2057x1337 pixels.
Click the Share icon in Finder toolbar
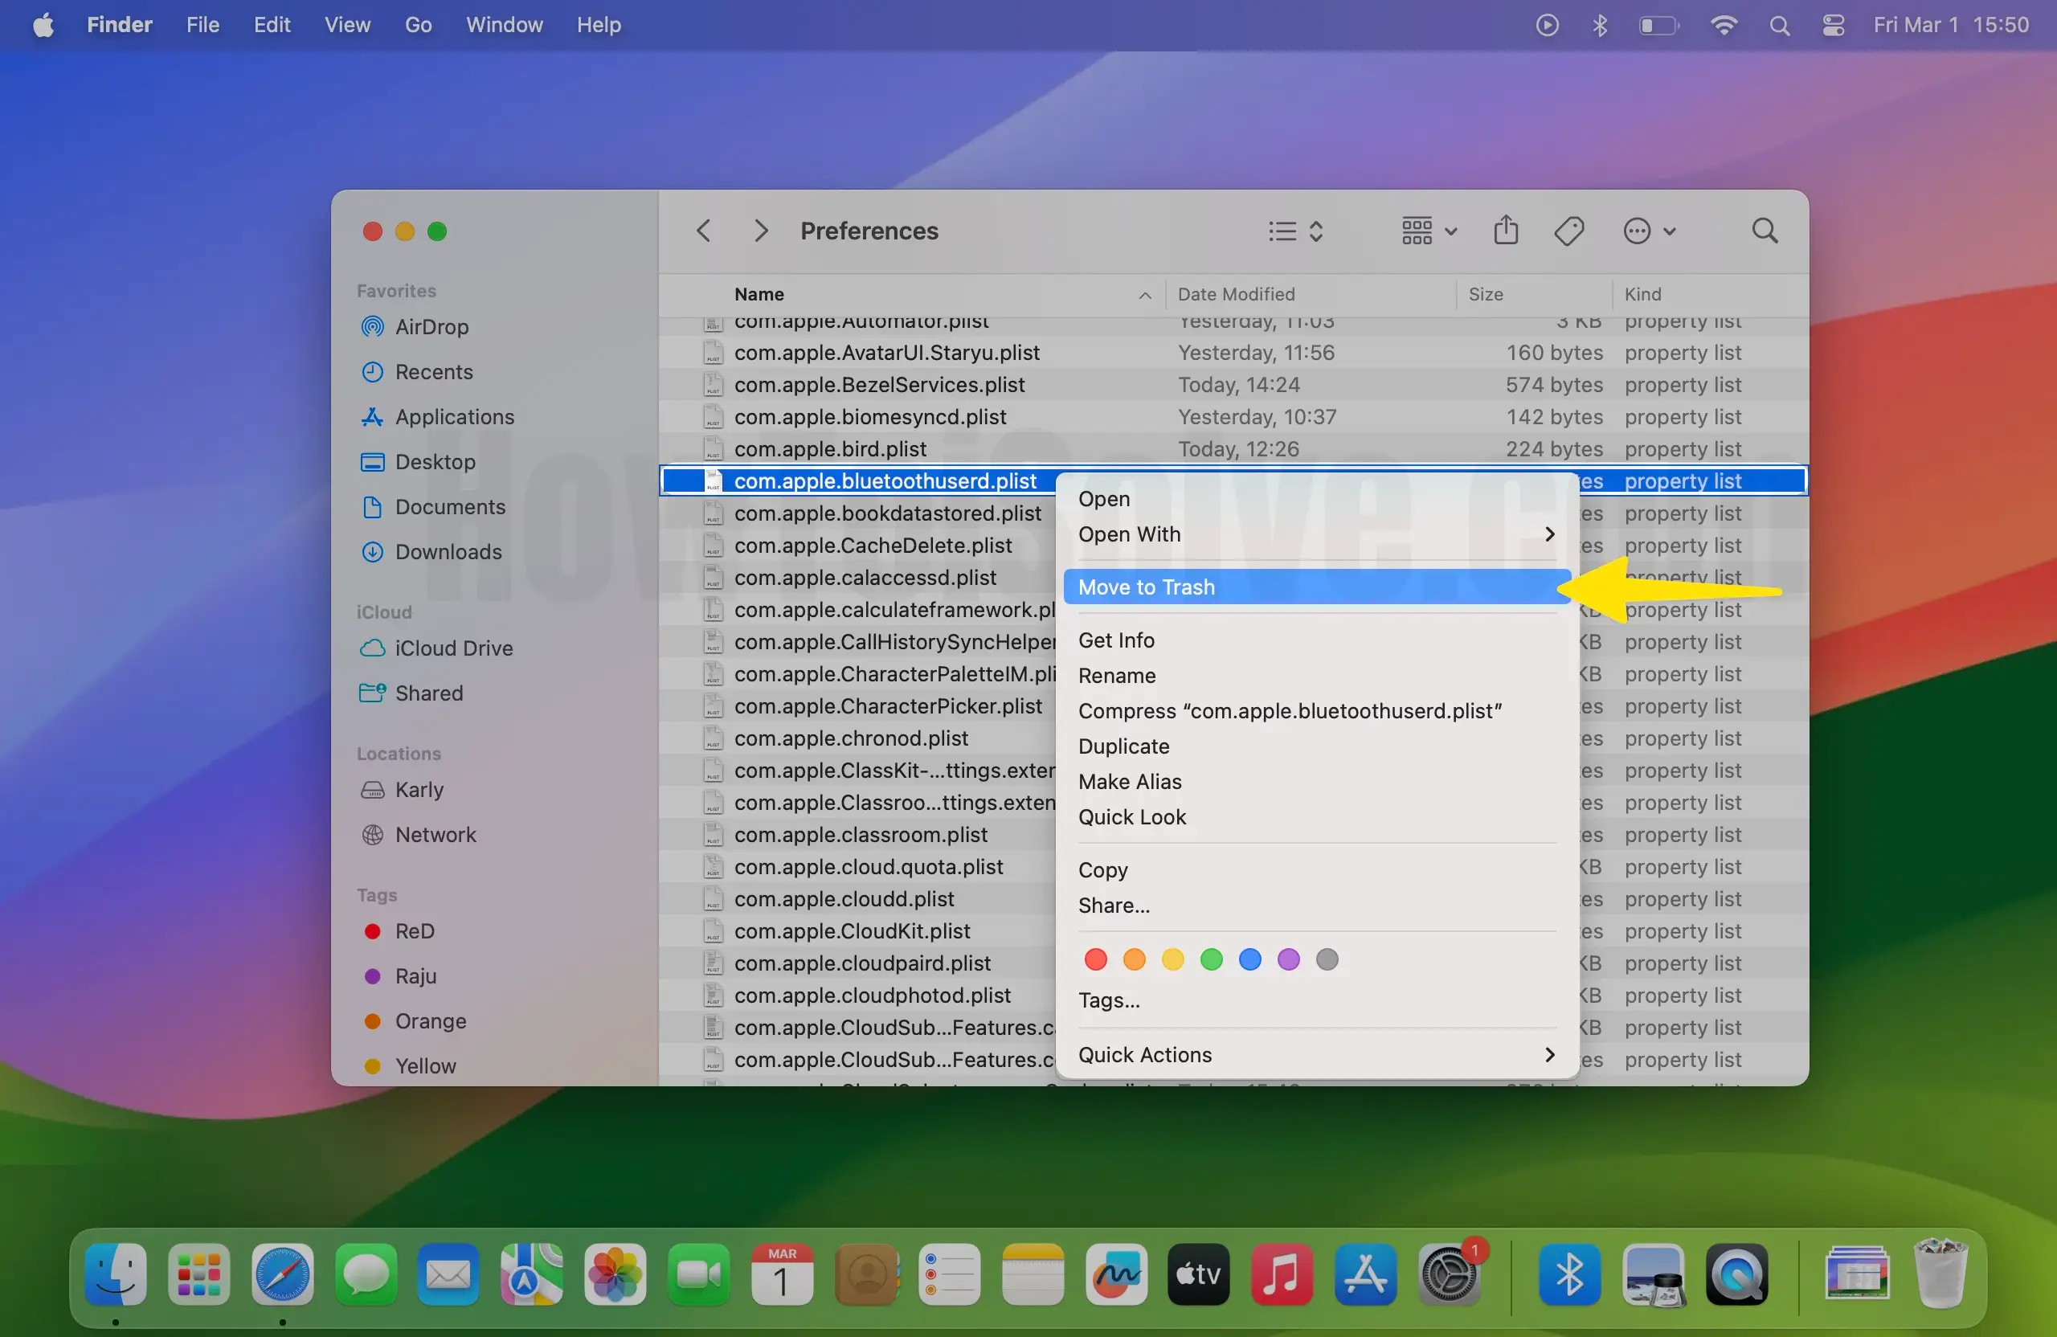point(1506,231)
